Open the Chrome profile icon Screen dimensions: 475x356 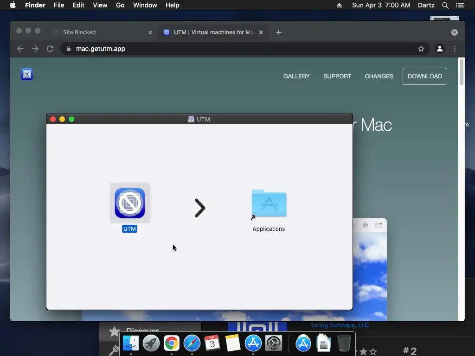coord(440,49)
